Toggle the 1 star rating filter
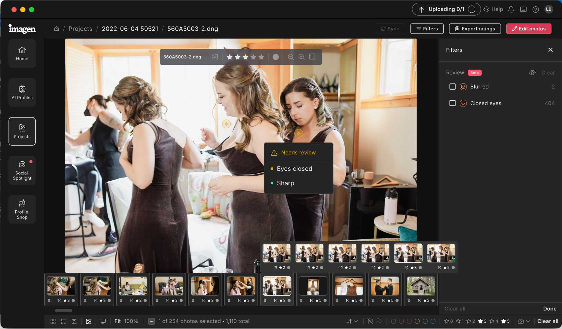This screenshot has height=329, width=562. (x=460, y=321)
